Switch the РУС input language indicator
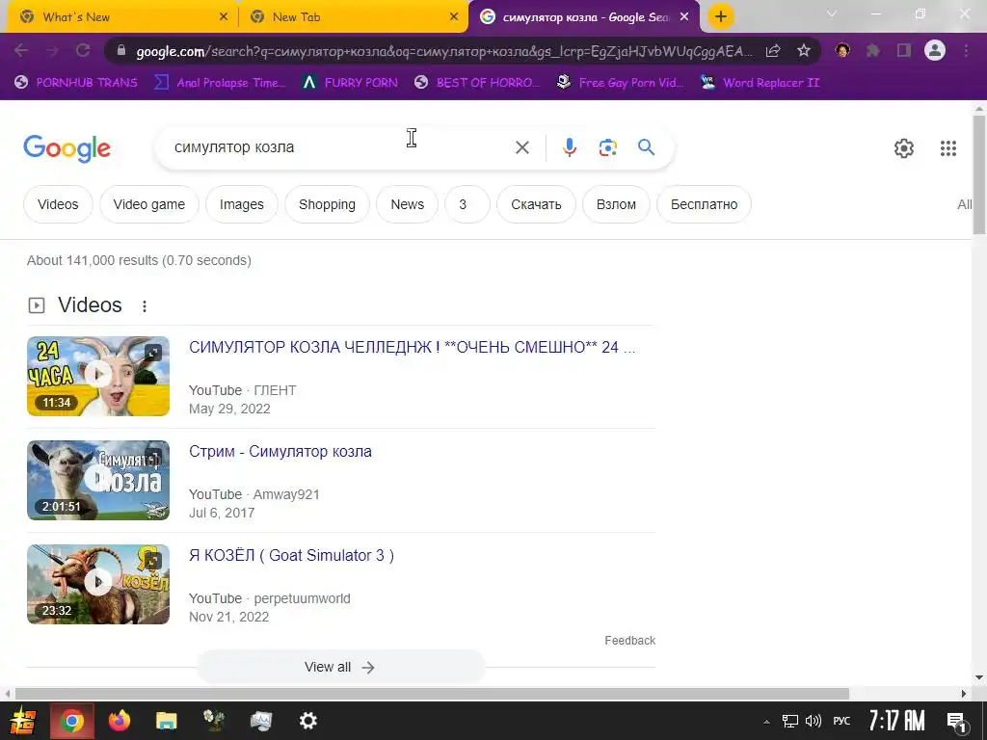987x740 pixels. coord(840,721)
